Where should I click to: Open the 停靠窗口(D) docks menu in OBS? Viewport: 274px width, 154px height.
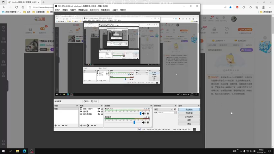(x=83, y=10)
